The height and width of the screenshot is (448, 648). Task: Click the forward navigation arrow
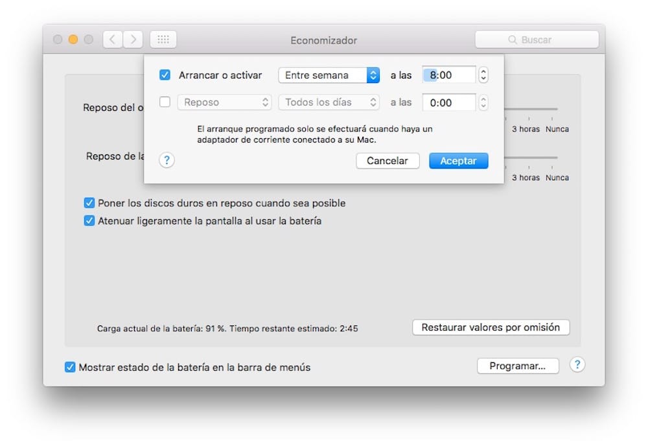click(x=133, y=40)
